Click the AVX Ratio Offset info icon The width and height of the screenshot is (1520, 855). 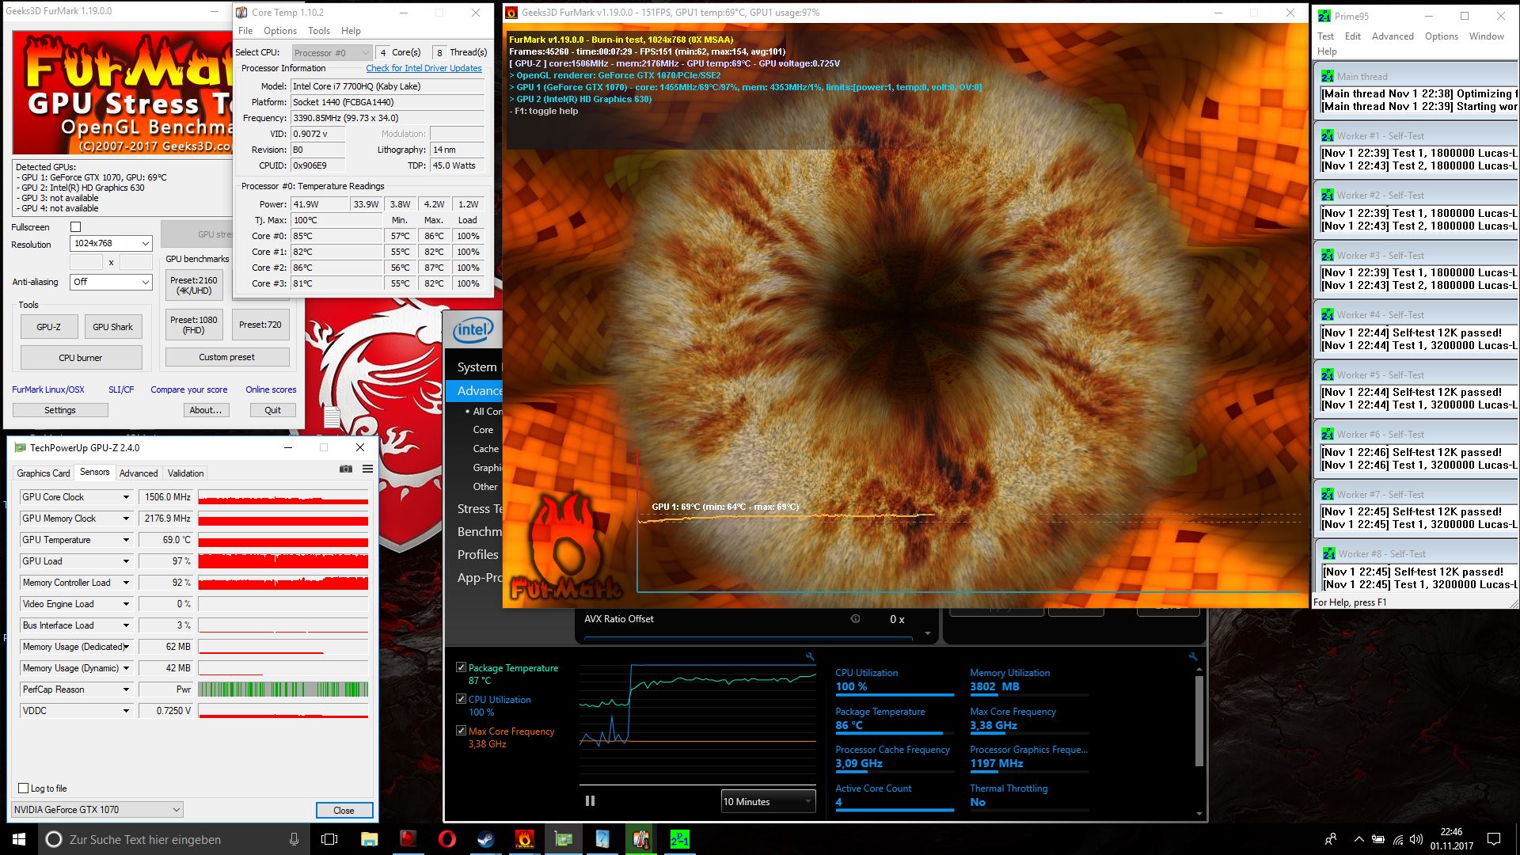pyautogui.click(x=855, y=619)
